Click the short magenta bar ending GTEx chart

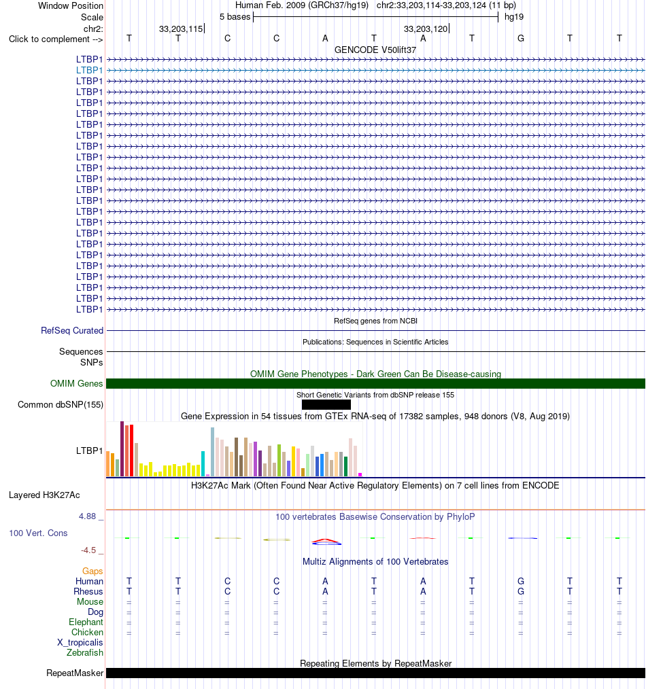(360, 474)
